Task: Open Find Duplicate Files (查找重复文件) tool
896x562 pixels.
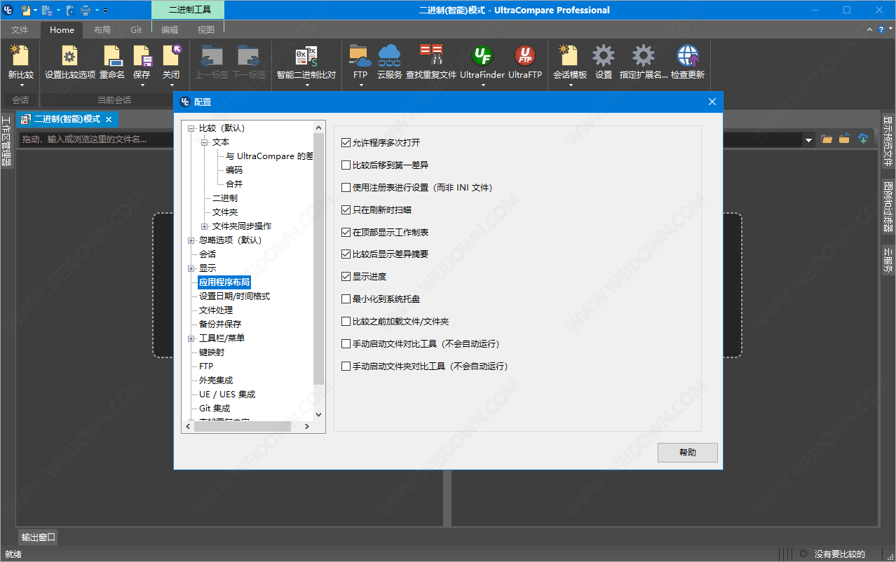Action: coord(430,57)
